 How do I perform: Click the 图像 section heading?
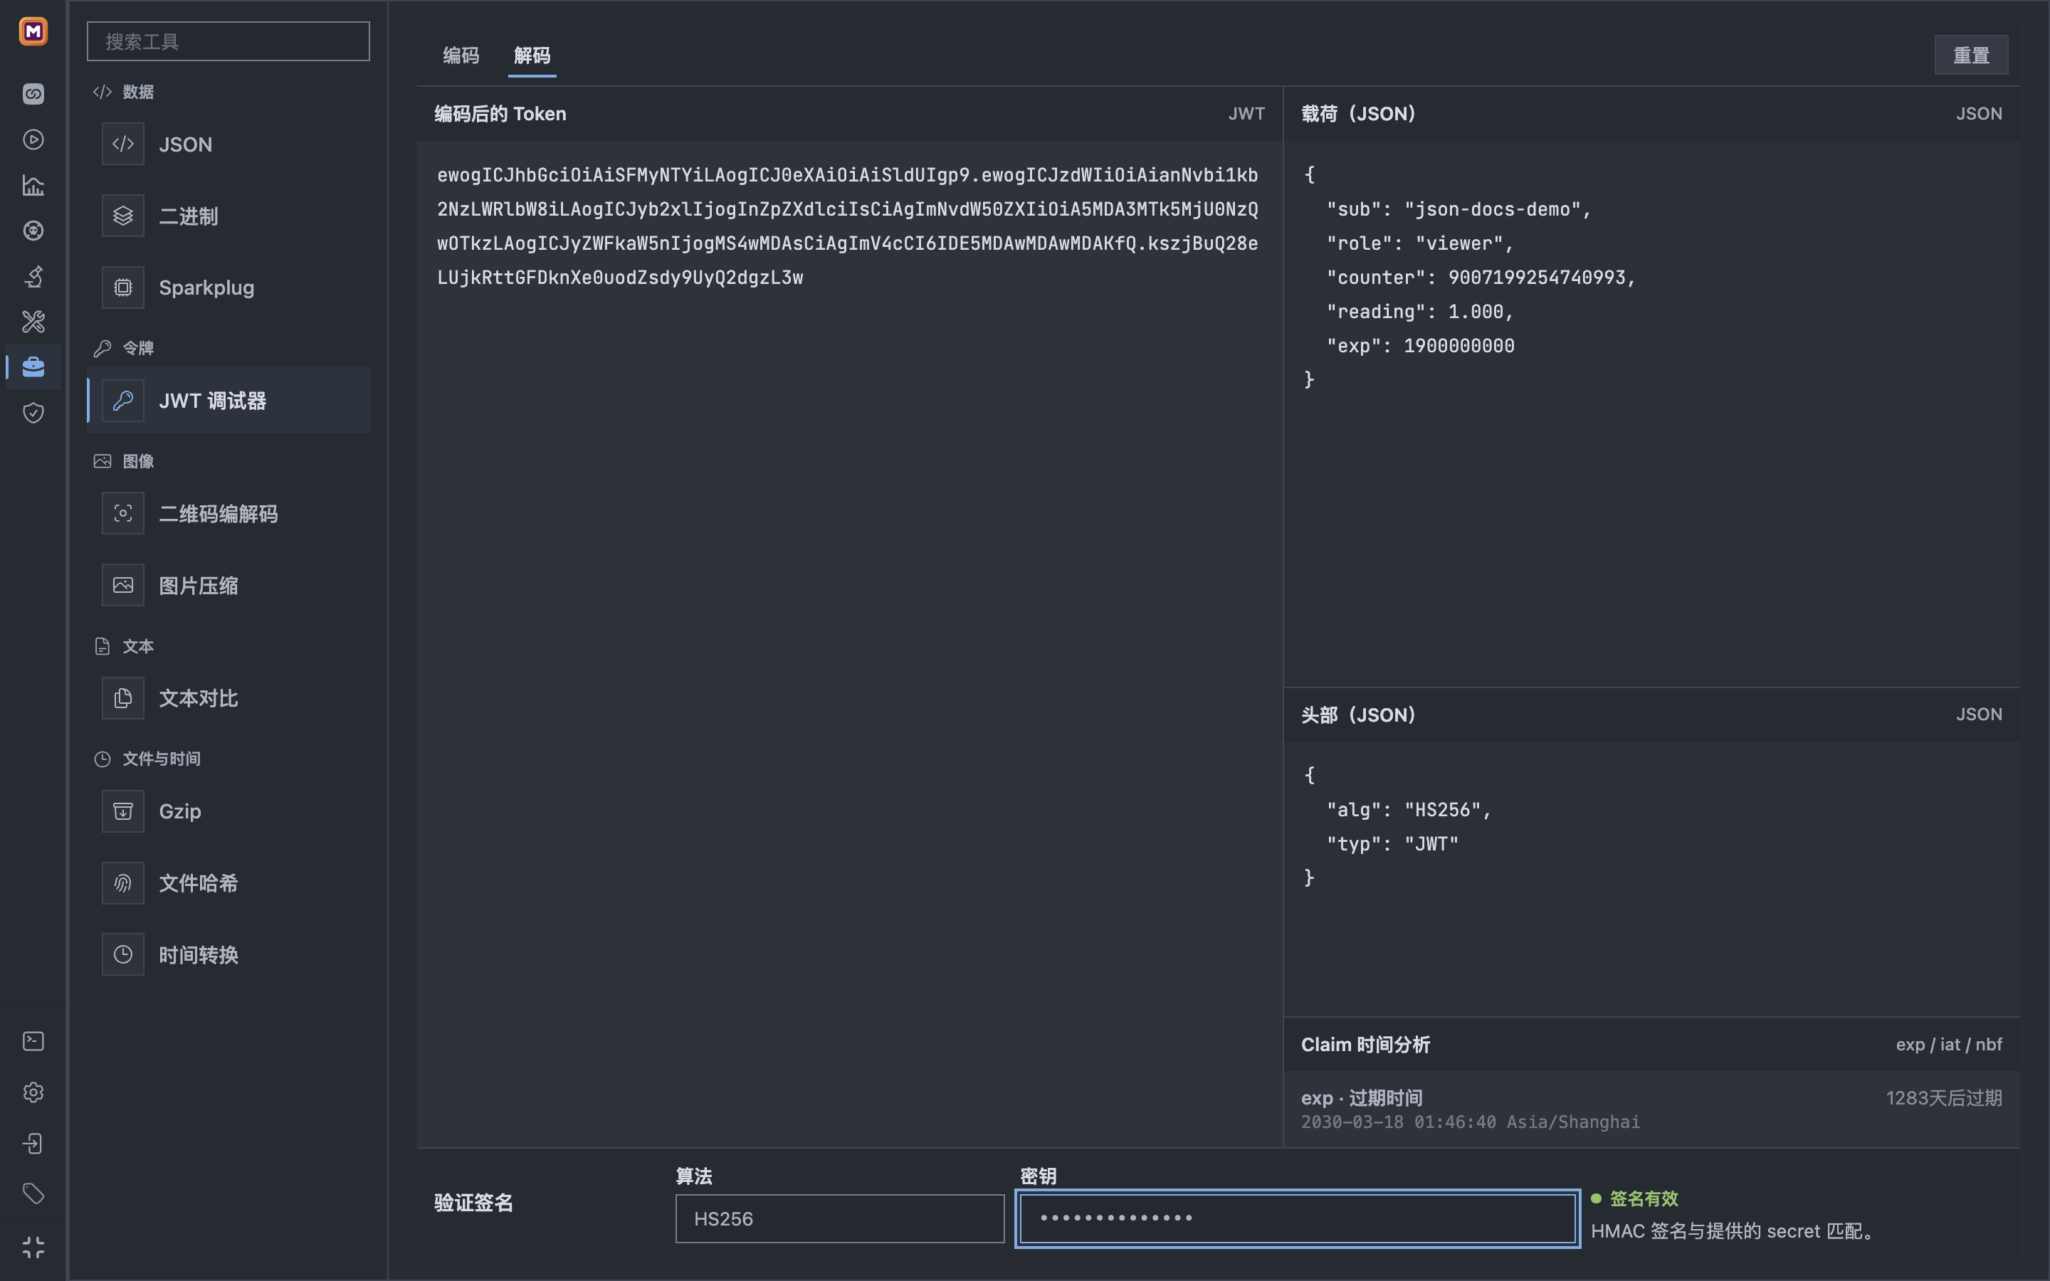(x=138, y=461)
